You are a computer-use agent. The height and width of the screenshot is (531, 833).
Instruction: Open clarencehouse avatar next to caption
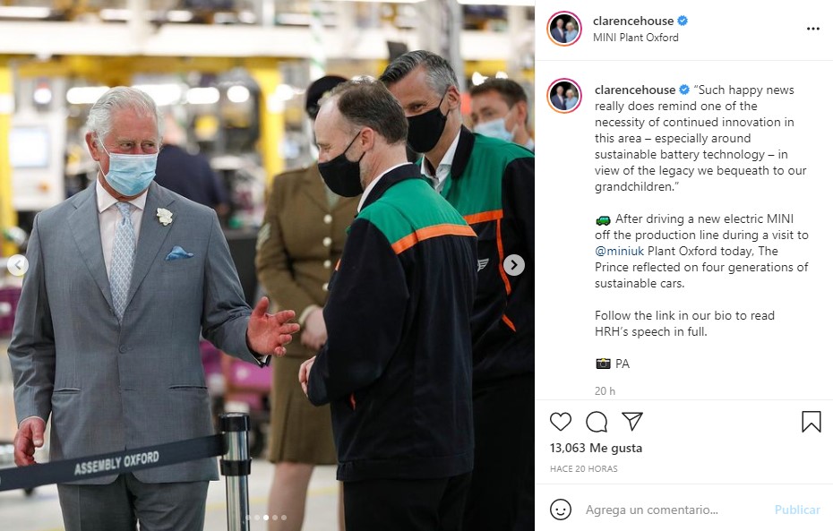tap(564, 96)
